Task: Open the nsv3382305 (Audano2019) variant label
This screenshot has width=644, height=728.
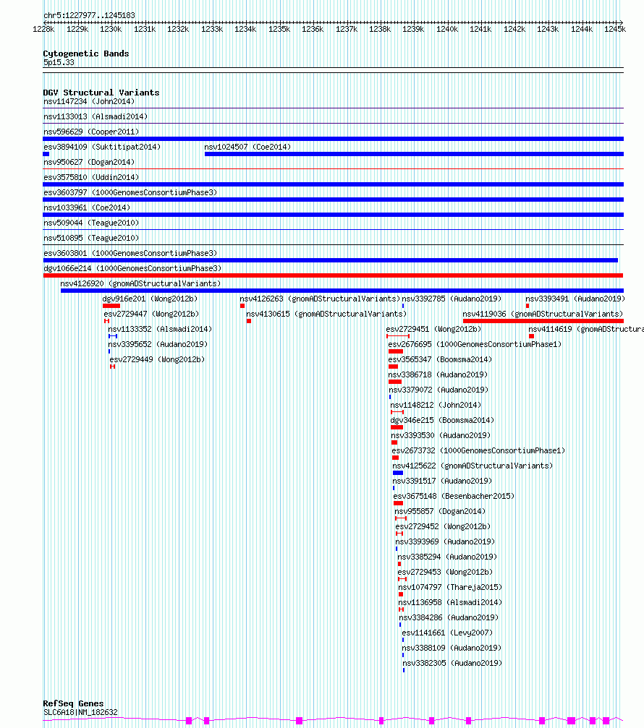Action: click(x=452, y=663)
